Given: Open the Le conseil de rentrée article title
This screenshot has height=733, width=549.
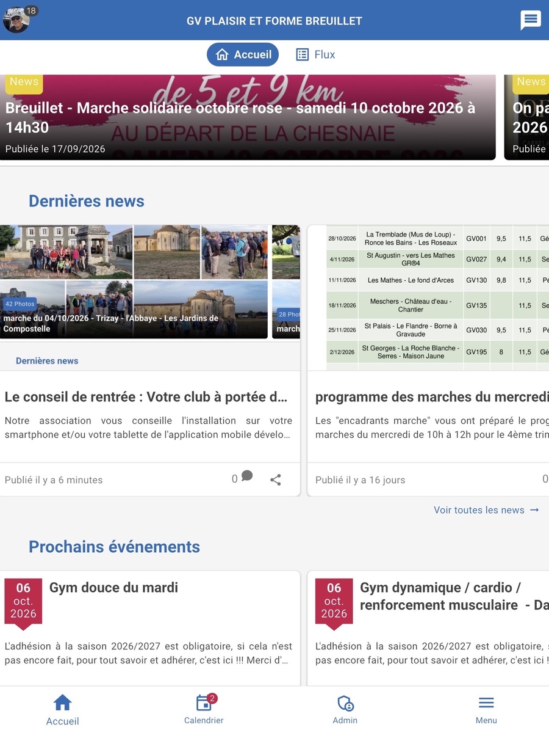Looking at the screenshot, I should point(146,397).
